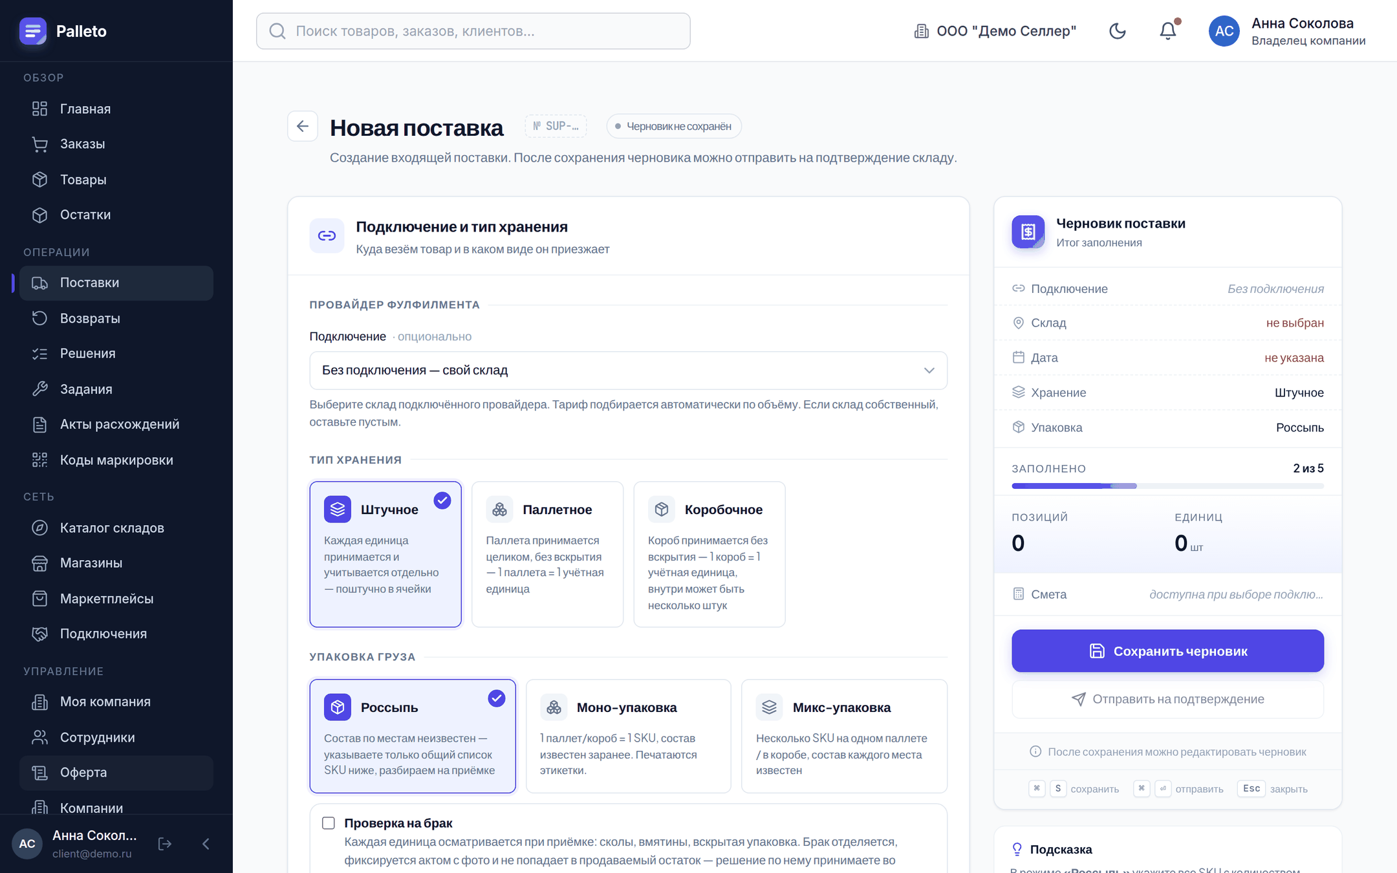Click the Штучное card icon

[338, 510]
